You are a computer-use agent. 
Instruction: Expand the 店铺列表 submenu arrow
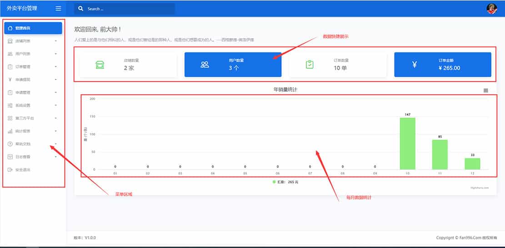[x=55, y=41]
